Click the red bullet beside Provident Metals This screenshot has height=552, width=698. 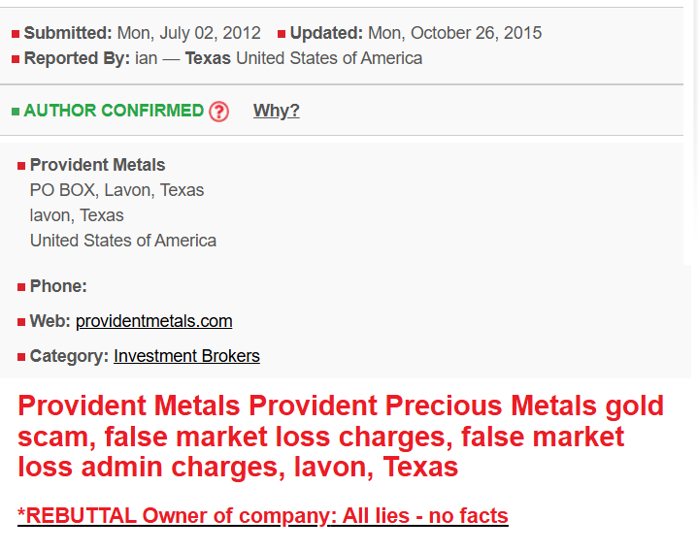coord(21,166)
